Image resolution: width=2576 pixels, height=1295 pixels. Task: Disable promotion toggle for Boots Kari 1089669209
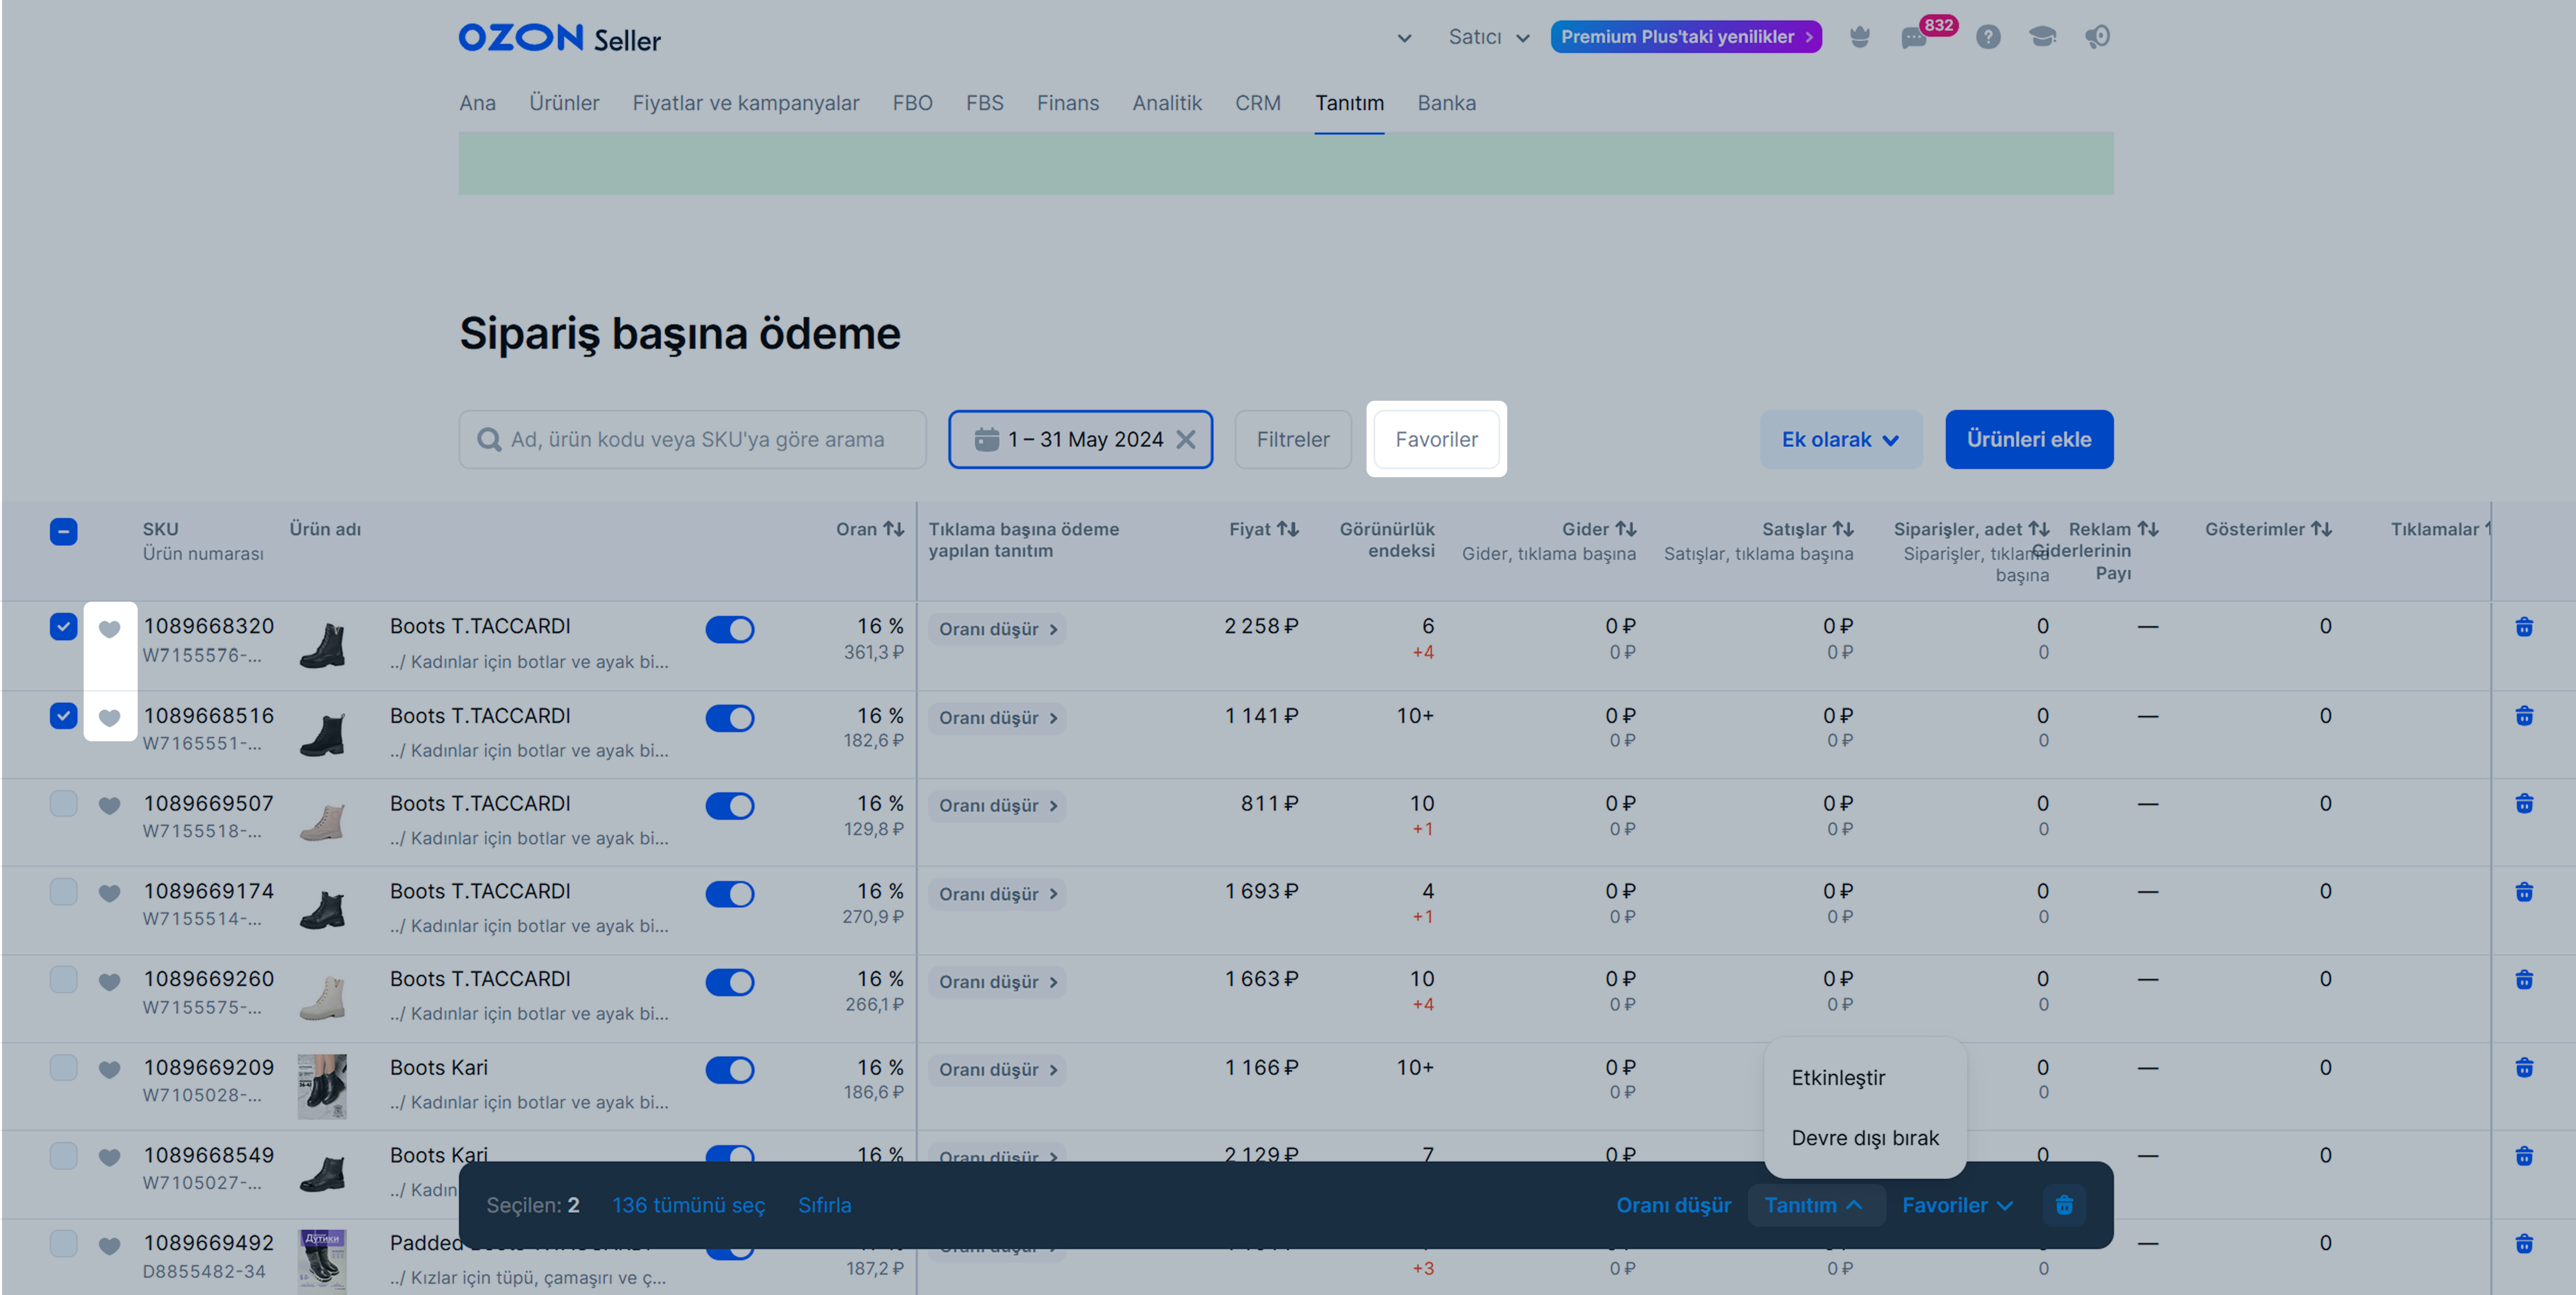730,1070
